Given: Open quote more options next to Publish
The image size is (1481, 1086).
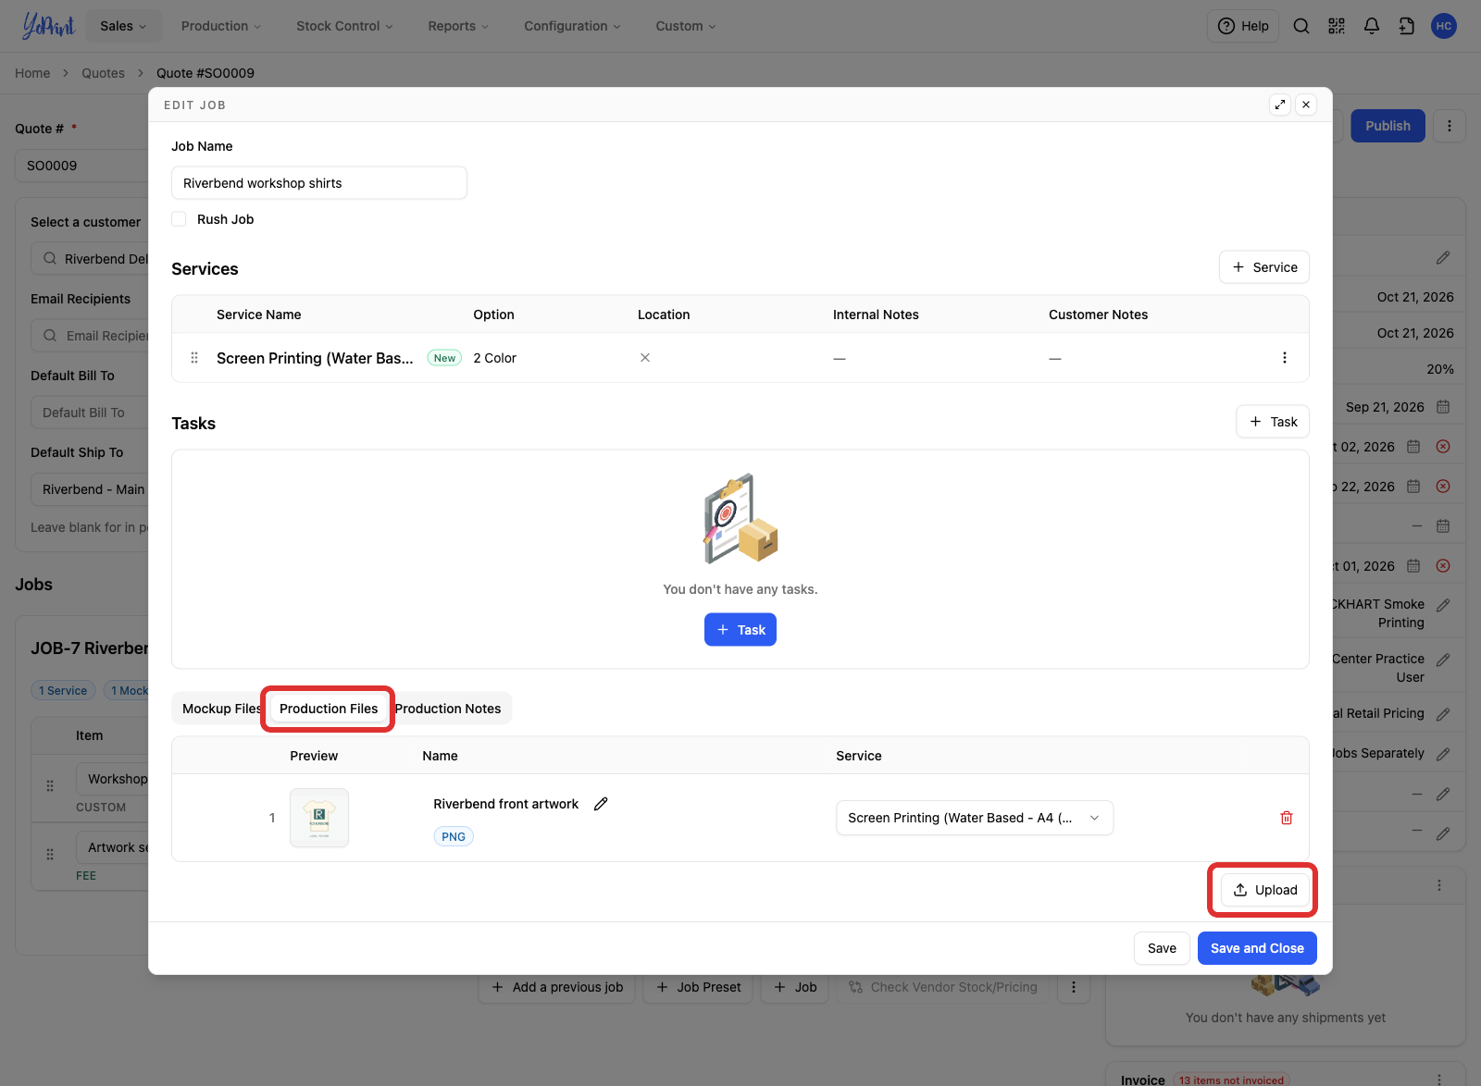Looking at the screenshot, I should (x=1450, y=126).
